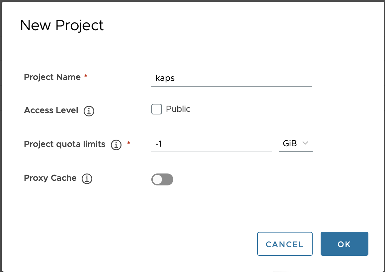Click the Access Level label
This screenshot has height=272, width=385.
pos(51,110)
